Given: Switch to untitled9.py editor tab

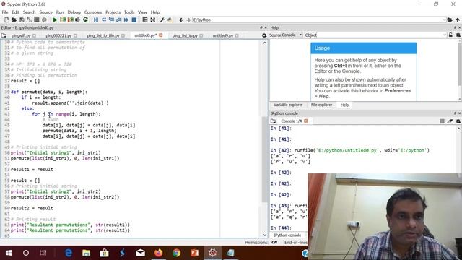Looking at the screenshot, I should (x=223, y=35).
